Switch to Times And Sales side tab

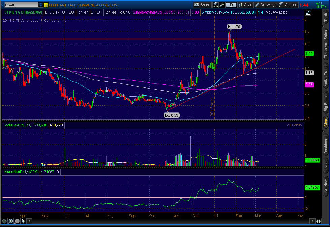[x=326, y=44]
